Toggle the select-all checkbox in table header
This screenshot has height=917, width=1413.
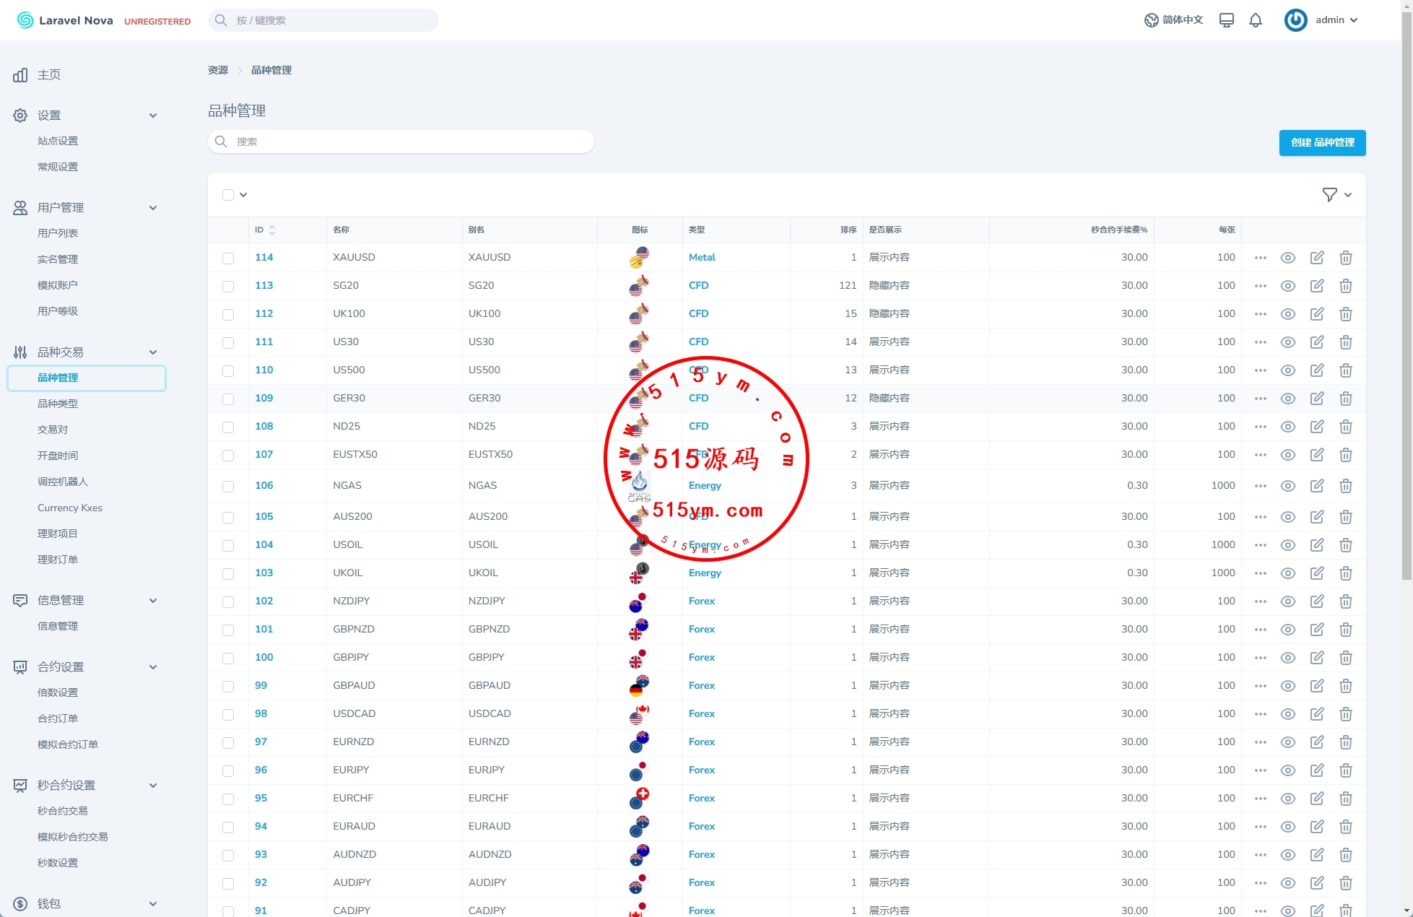(x=228, y=195)
